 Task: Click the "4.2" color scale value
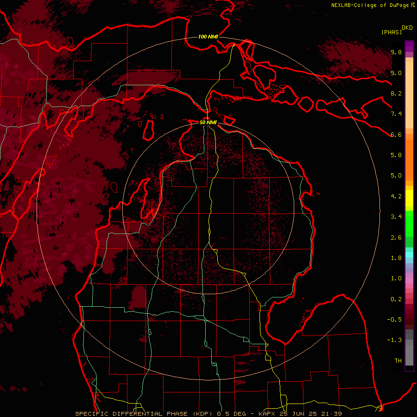396,196
